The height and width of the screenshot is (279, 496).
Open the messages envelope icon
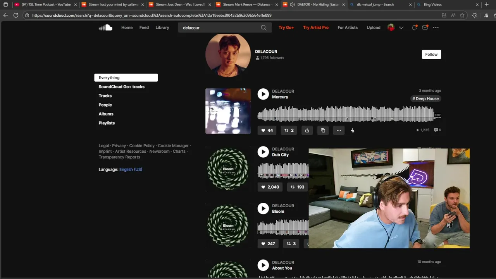point(425,28)
